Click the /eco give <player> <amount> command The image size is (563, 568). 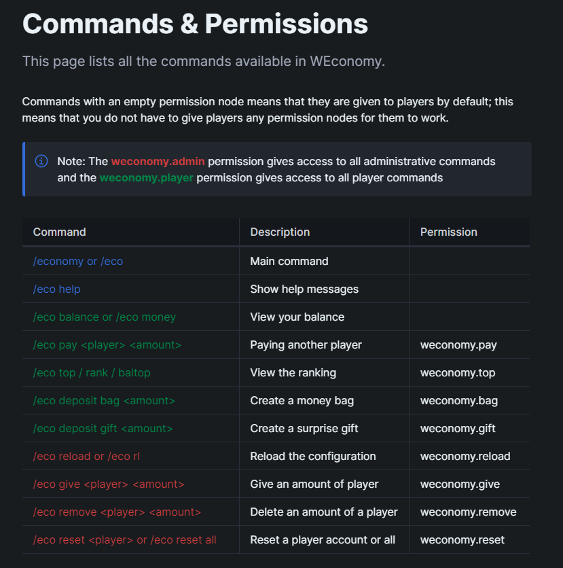(x=109, y=484)
